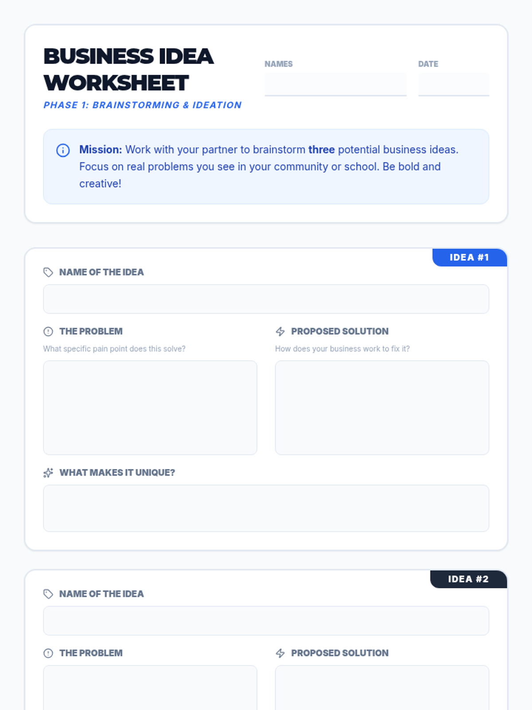
Task: Focus Idea #1 name of the idea field
Action: click(266, 299)
